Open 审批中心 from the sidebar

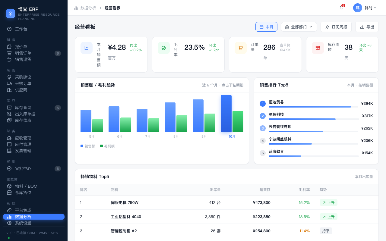coord(34,168)
